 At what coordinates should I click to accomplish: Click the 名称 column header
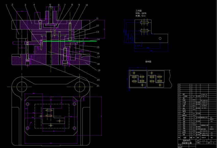185,138
